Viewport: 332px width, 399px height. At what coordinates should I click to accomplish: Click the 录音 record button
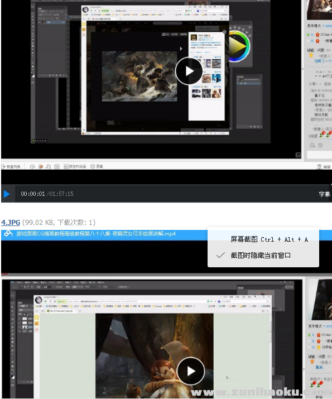coord(97,166)
